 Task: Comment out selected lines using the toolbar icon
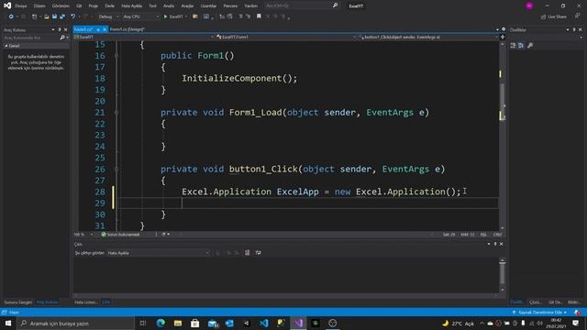[x=240, y=16]
